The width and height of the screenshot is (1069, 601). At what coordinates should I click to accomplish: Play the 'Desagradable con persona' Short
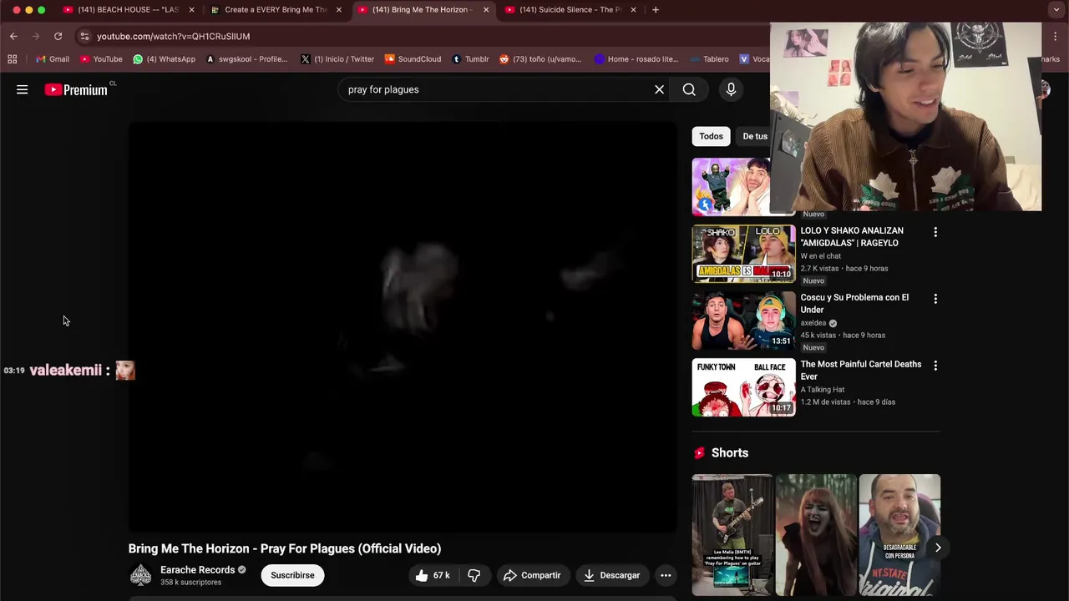(x=899, y=535)
